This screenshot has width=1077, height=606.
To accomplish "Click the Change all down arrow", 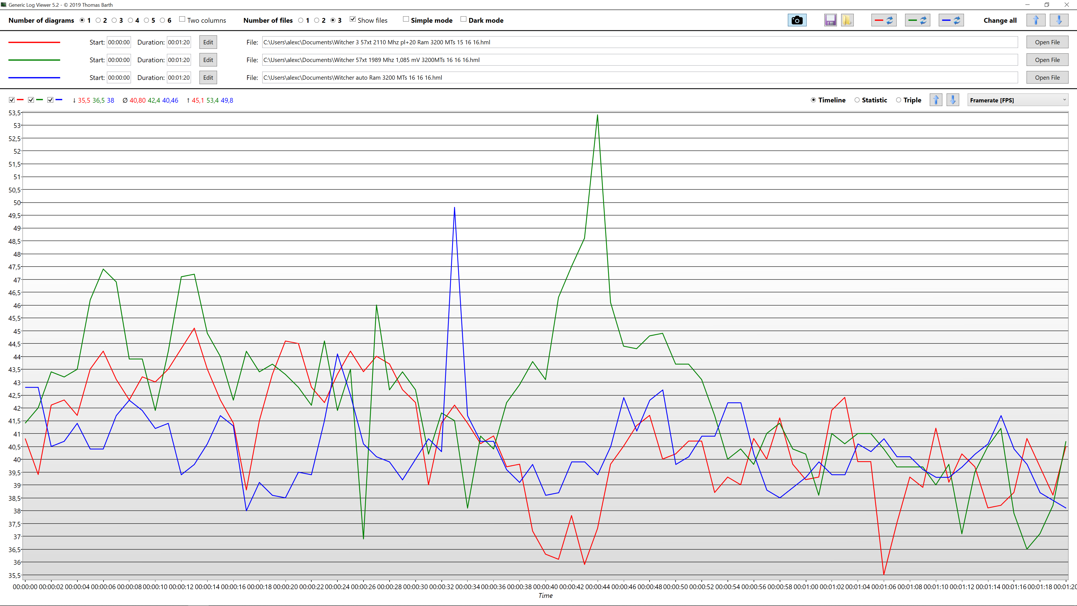I will coord(1058,20).
